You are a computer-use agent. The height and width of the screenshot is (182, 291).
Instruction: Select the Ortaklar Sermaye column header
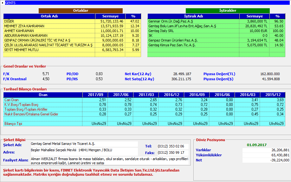110,16
